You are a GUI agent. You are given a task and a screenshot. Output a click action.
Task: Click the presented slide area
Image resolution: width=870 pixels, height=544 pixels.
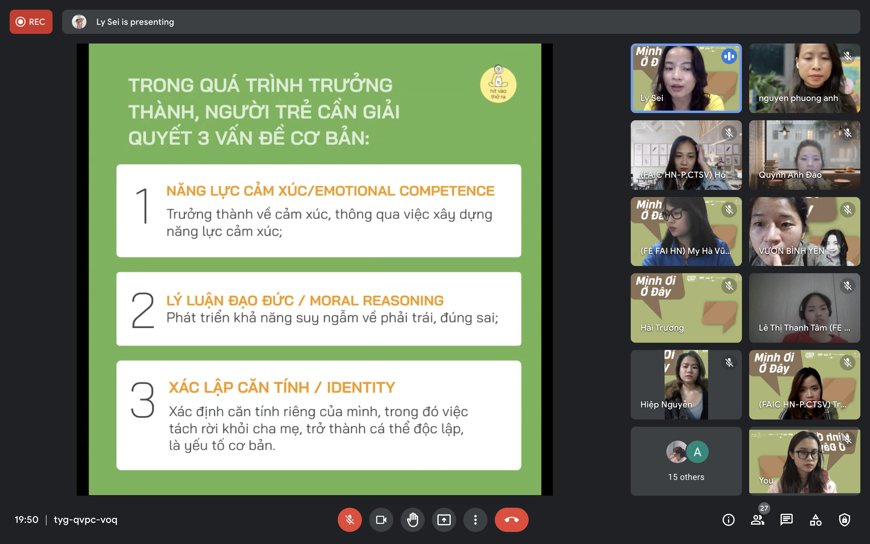314,270
